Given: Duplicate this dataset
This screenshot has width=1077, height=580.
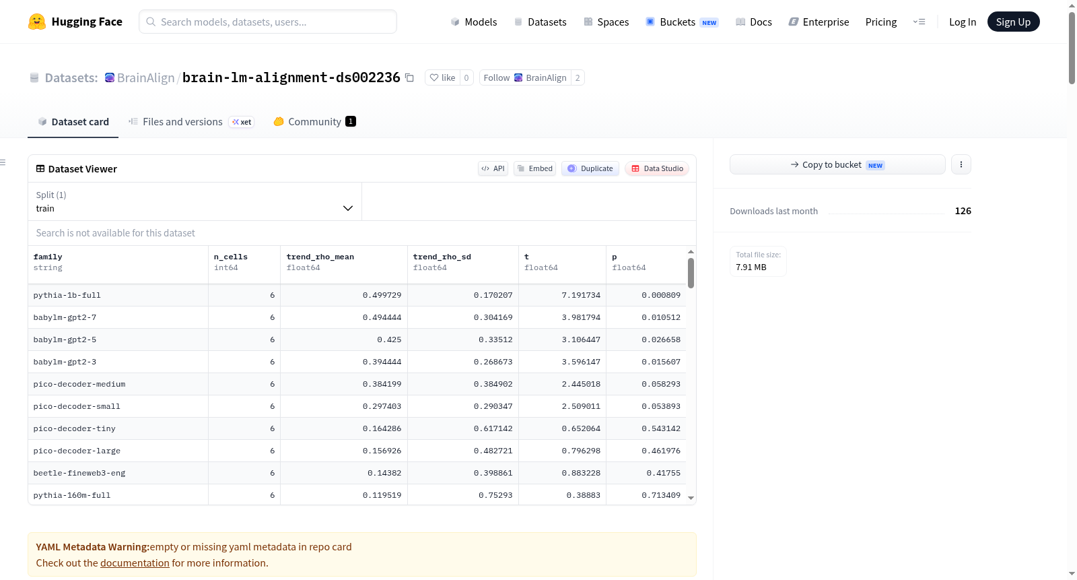Looking at the screenshot, I should click(590, 168).
